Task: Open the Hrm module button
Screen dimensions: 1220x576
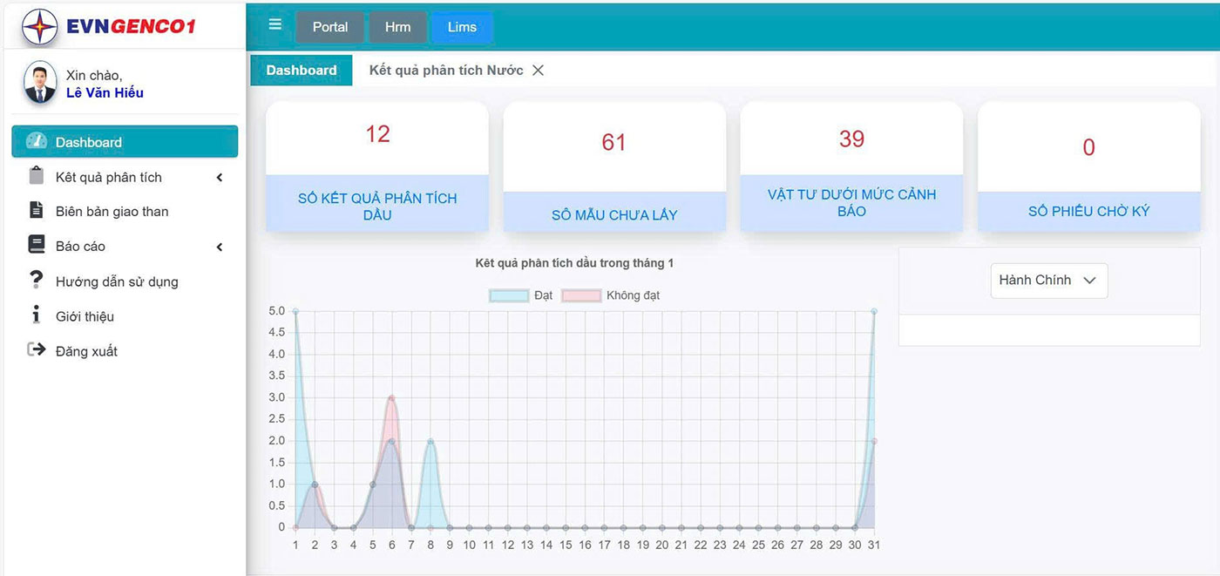Action: click(x=397, y=27)
